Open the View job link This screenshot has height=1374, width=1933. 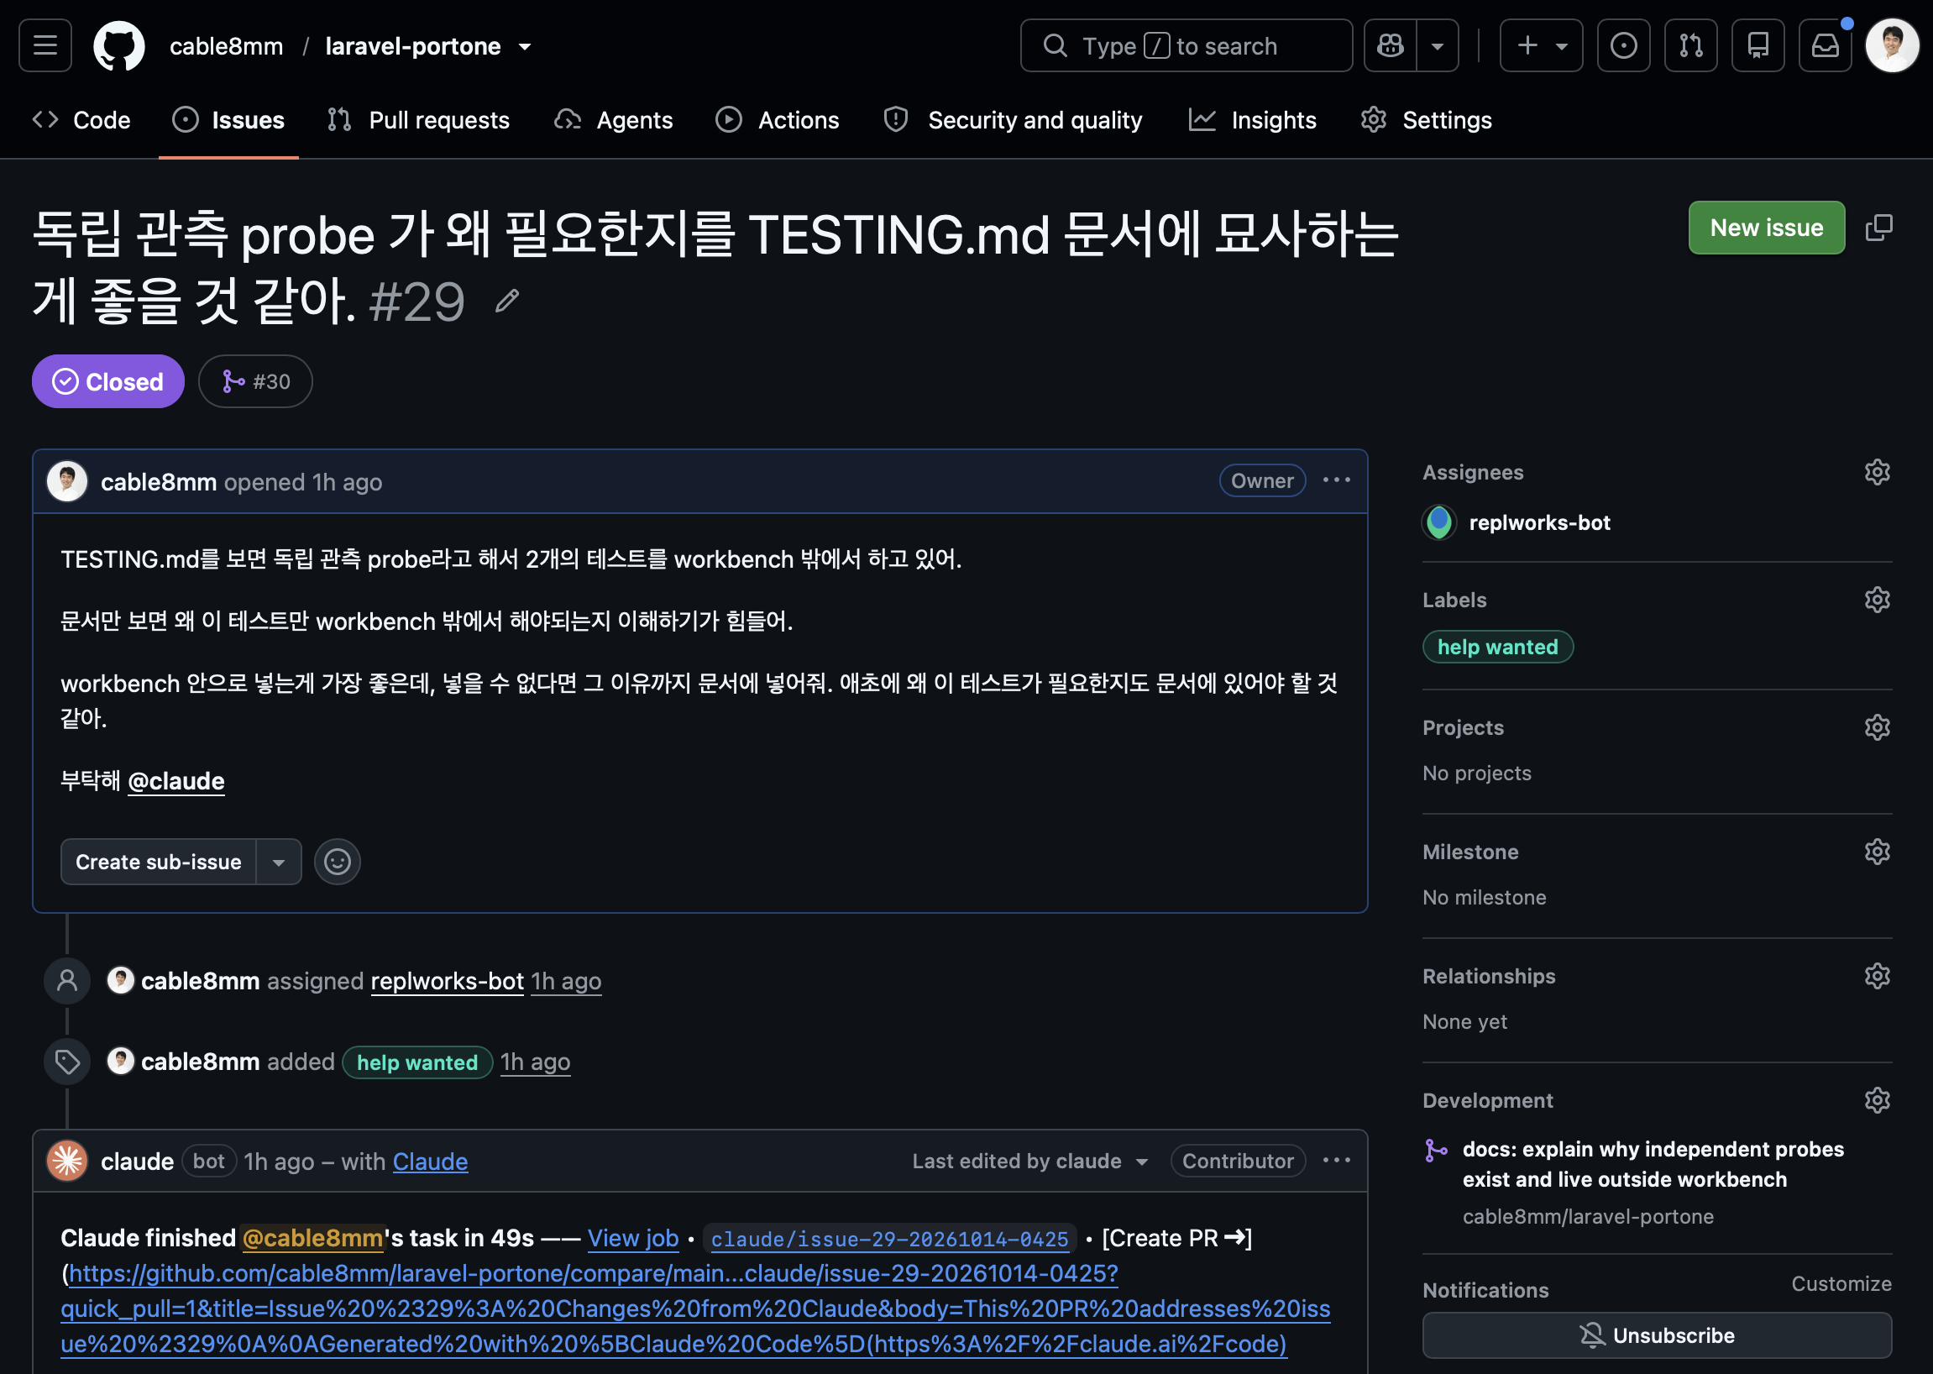pyautogui.click(x=633, y=1239)
